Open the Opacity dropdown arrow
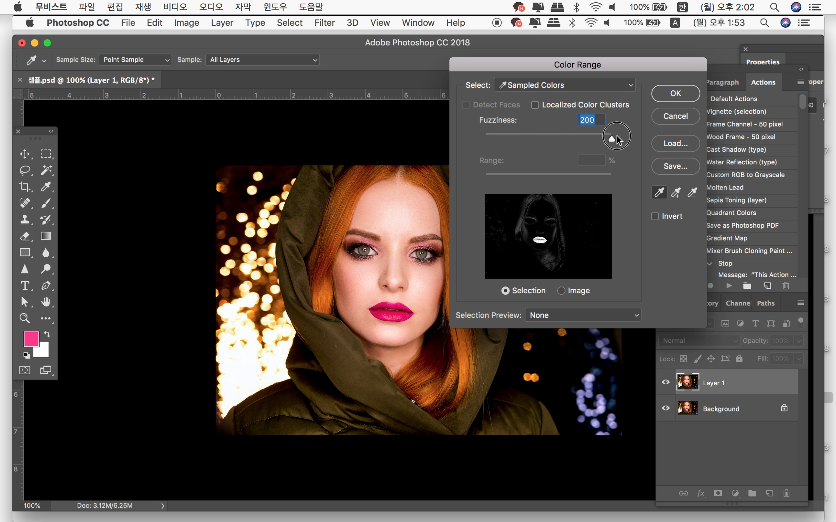This screenshot has width=836, height=522. (799, 341)
